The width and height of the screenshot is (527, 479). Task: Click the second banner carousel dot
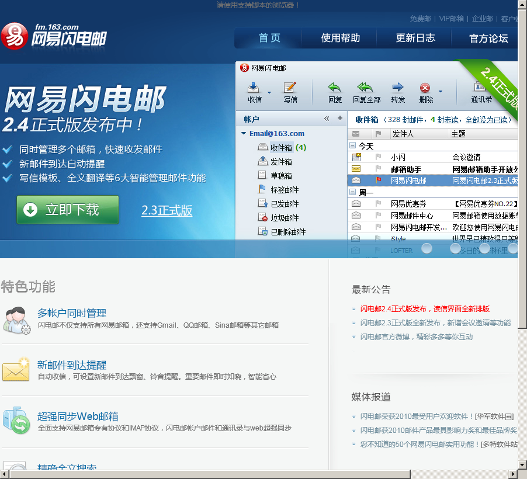[455, 248]
